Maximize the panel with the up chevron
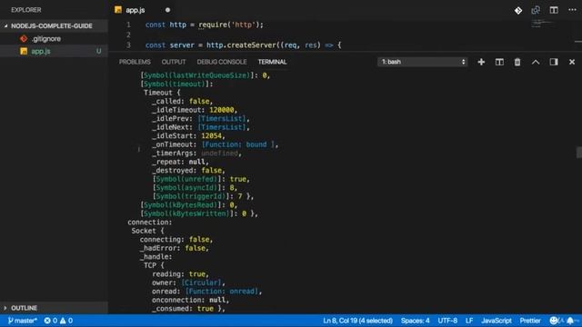582x327 pixels. [x=536, y=62]
